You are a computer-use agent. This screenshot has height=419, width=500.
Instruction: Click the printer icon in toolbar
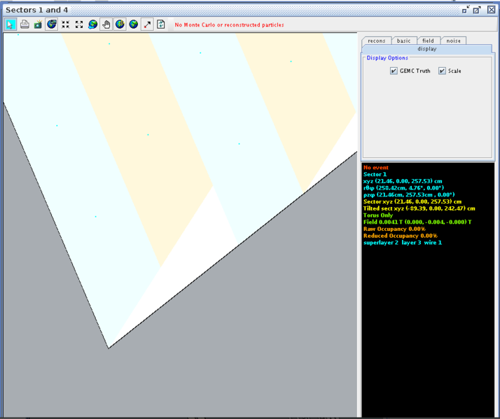point(25,24)
